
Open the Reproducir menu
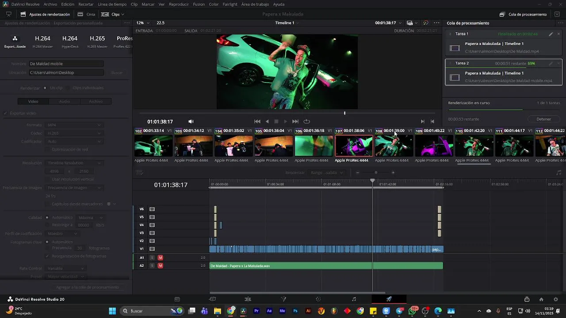(x=179, y=4)
